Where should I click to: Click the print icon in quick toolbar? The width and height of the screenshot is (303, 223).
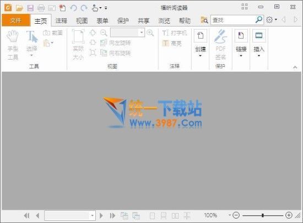[41, 8]
